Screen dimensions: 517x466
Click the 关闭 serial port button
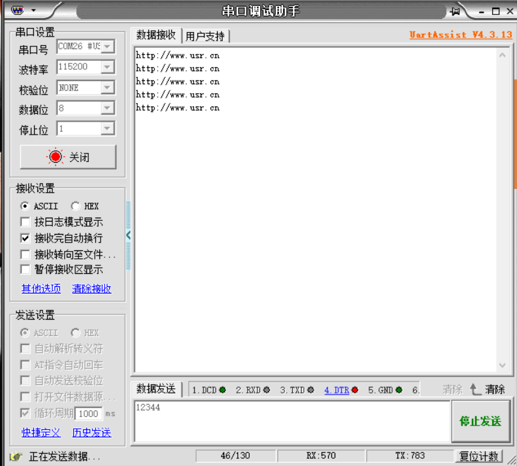(x=68, y=157)
